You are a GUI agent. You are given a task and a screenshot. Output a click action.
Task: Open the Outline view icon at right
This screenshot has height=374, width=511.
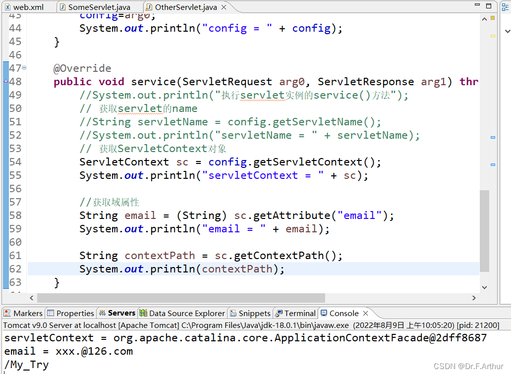[506, 7]
